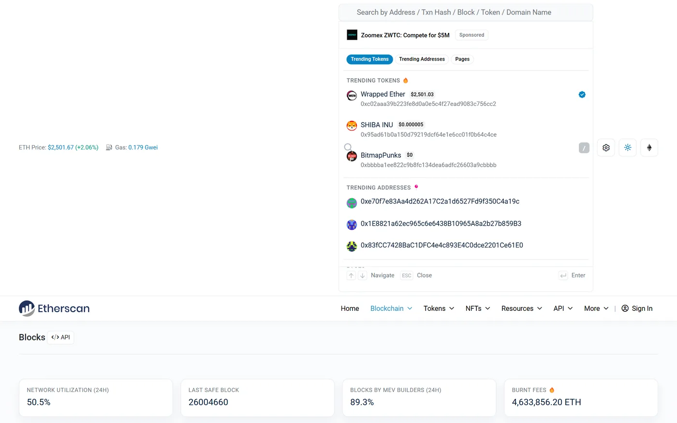Image resolution: width=677 pixels, height=423 pixels.
Task: Click the navigate down arrow key icon
Action: pos(362,276)
